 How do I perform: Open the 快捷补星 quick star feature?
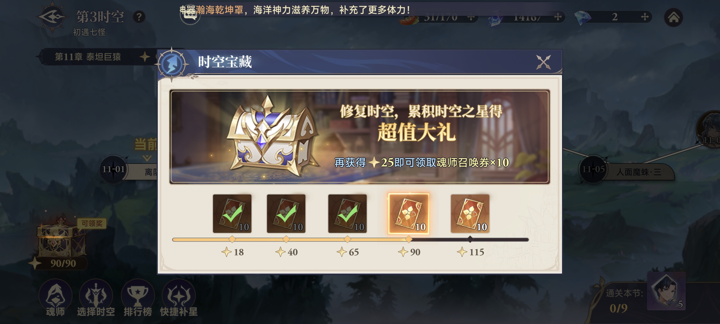click(179, 298)
